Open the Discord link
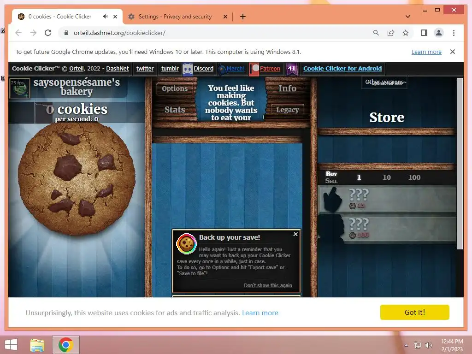 pyautogui.click(x=203, y=68)
